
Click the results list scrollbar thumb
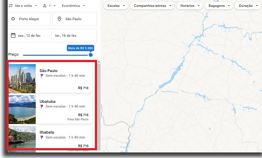click(x=99, y=107)
